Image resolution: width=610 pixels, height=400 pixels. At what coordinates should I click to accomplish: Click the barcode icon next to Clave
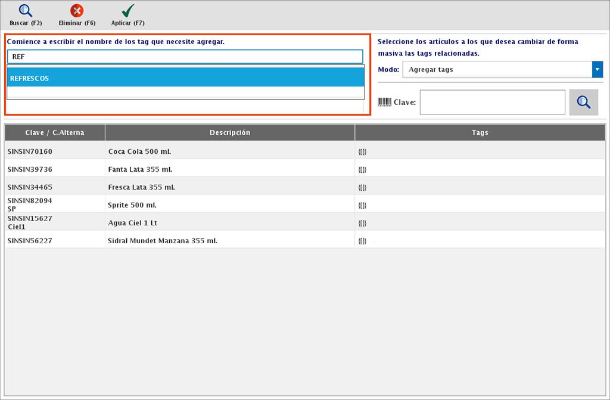[385, 102]
